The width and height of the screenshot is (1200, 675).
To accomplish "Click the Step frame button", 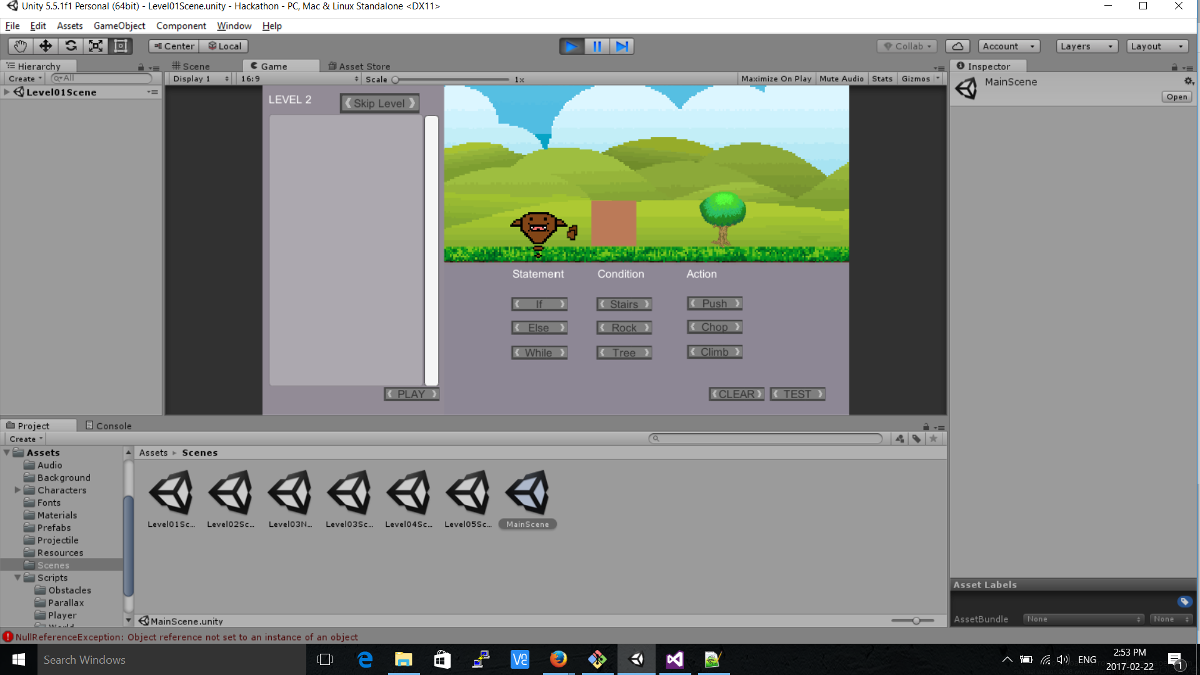I will click(x=622, y=46).
